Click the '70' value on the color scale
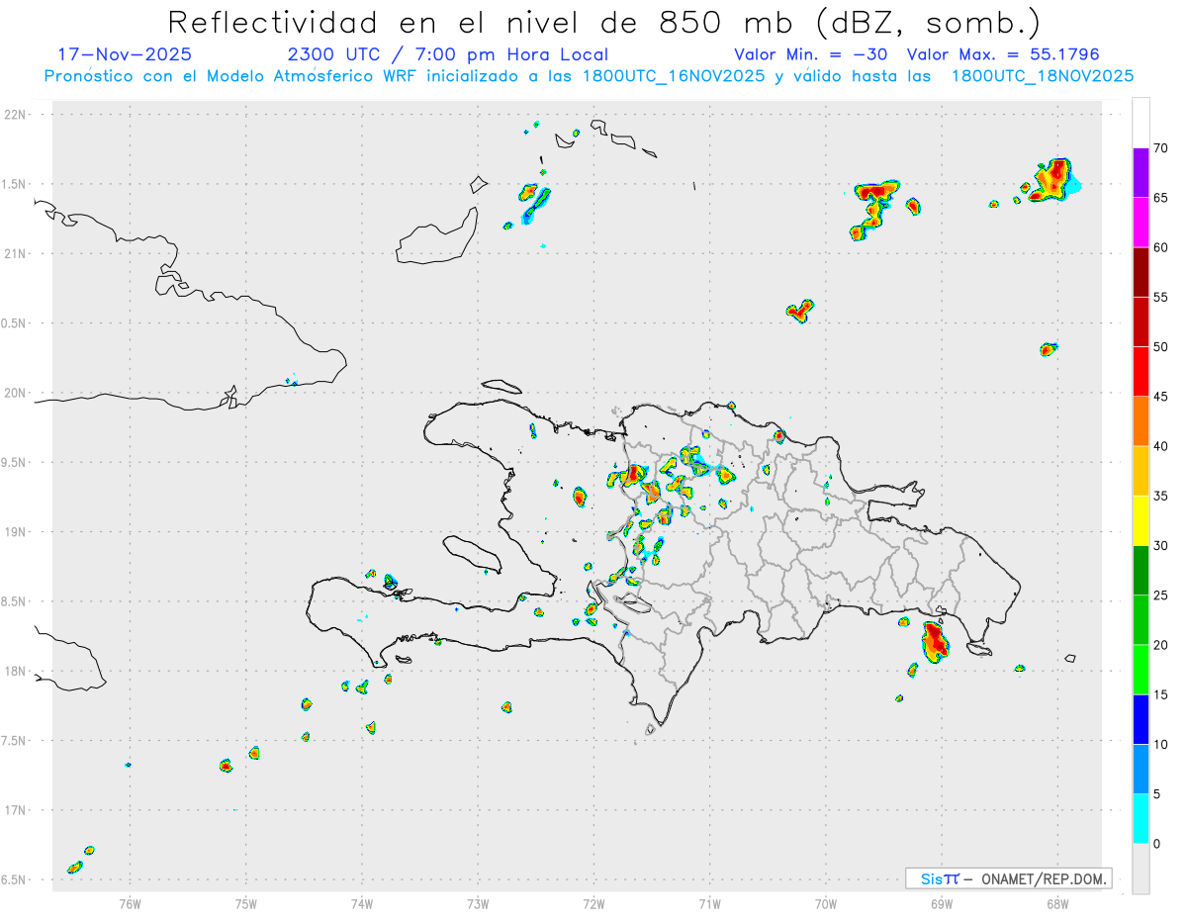Viewport: 1187px width, 917px height. click(1160, 148)
